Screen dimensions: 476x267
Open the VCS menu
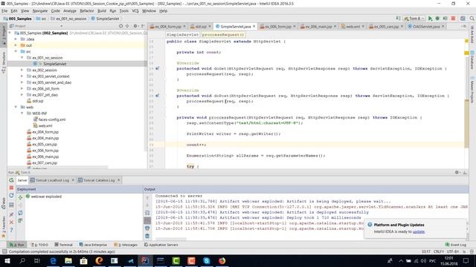(x=135, y=11)
